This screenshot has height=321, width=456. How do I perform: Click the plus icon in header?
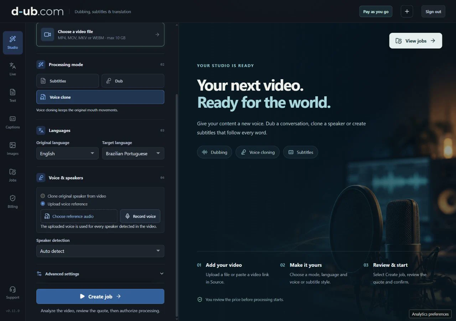click(407, 11)
